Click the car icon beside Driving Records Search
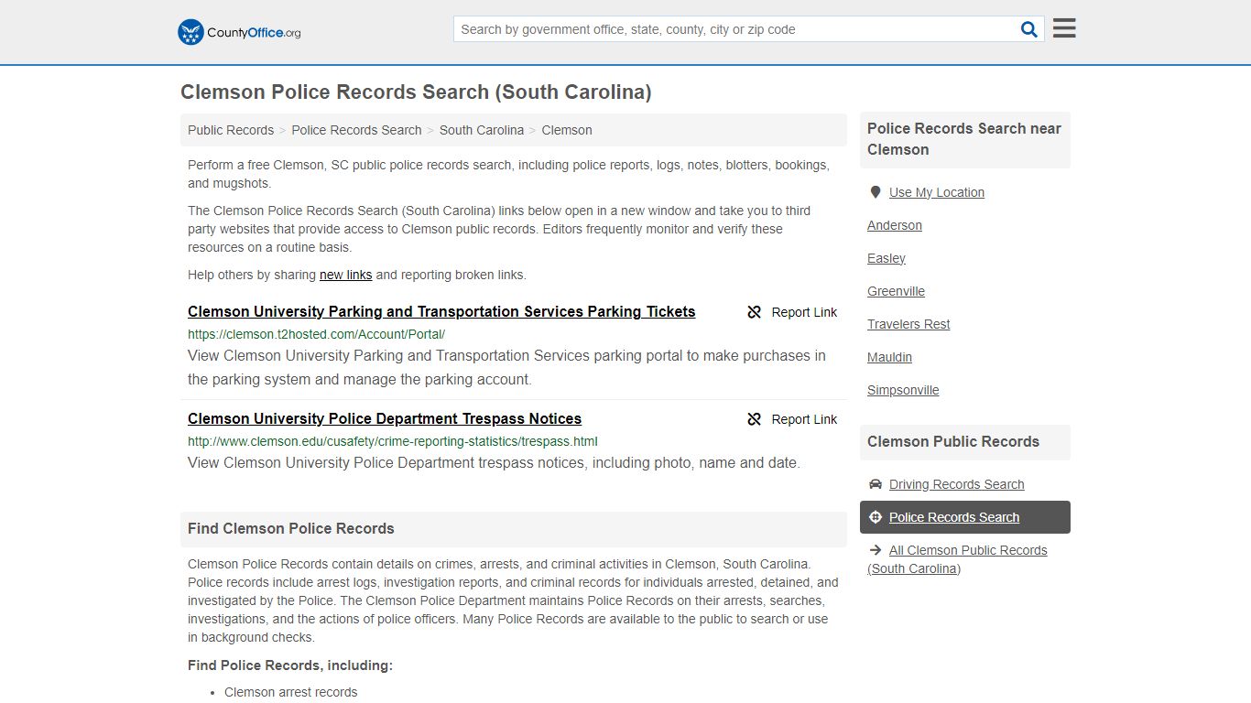 (x=875, y=484)
